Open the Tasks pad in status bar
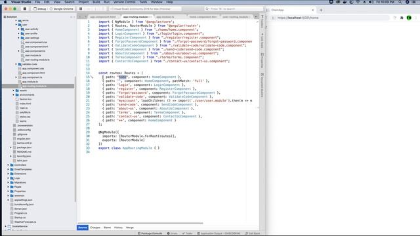This screenshot has width=420, height=236. click(x=187, y=233)
